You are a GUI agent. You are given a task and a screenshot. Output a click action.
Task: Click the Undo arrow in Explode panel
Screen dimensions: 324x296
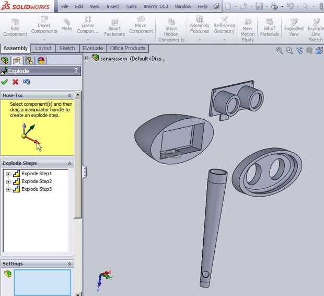tap(27, 82)
